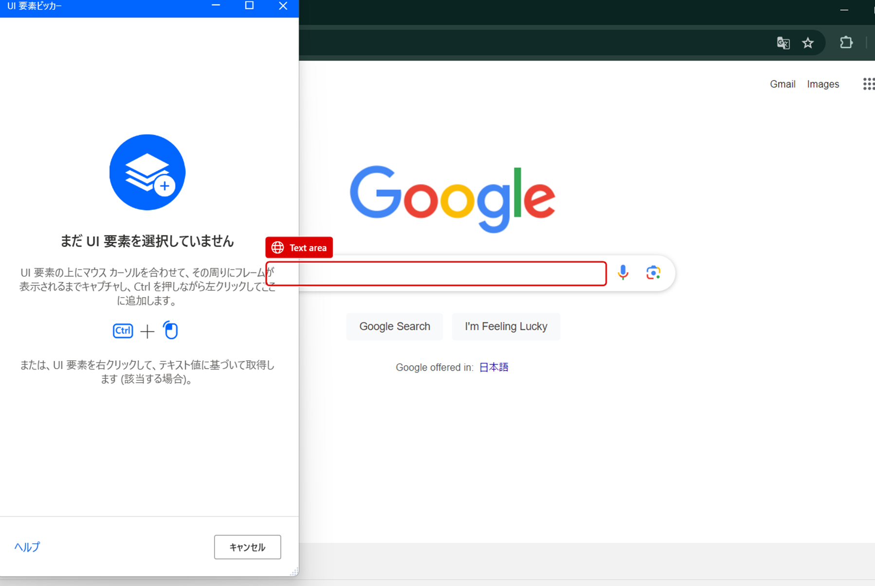The width and height of the screenshot is (875, 586).
Task: Click the まだ UI 要素を選択していません heading
Action: pos(147,241)
